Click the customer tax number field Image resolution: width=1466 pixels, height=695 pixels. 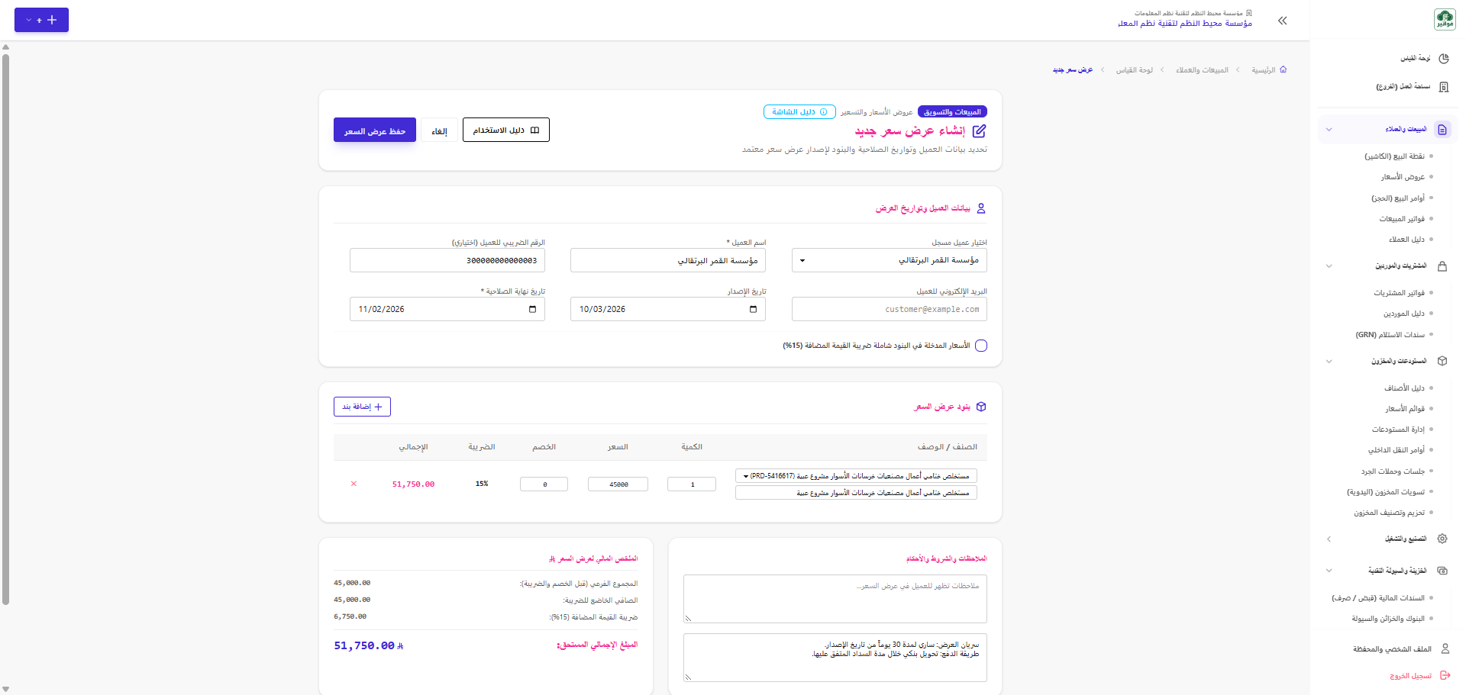point(447,260)
